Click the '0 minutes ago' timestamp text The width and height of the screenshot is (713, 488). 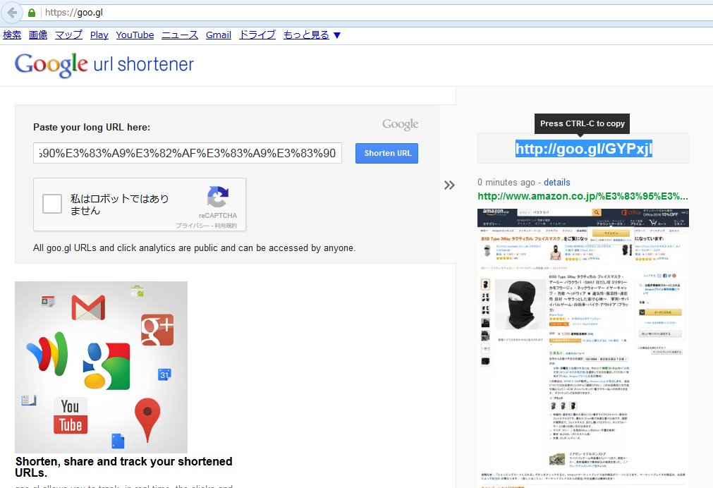pyautogui.click(x=506, y=183)
